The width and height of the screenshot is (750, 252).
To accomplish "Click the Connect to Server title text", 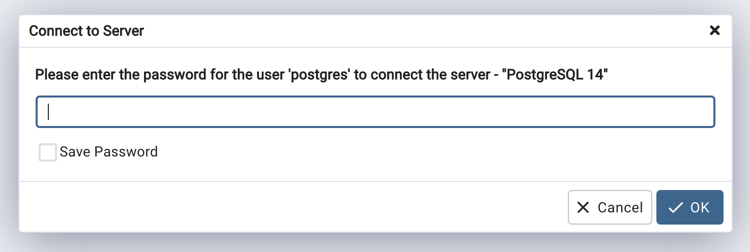I will (86, 31).
